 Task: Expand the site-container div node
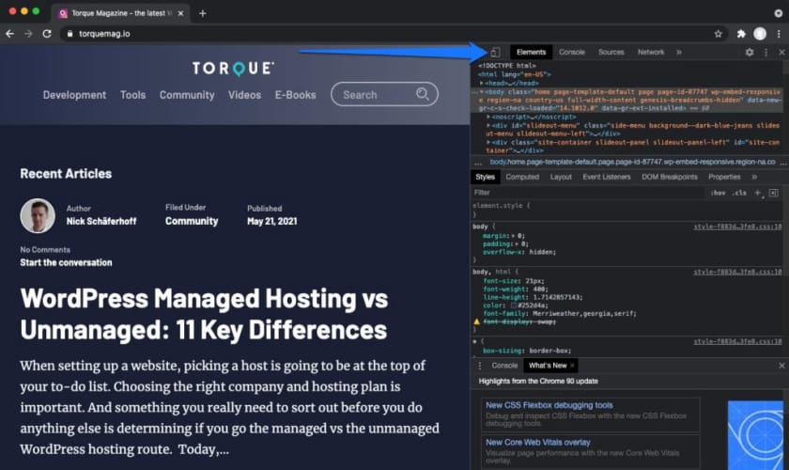(x=488, y=142)
